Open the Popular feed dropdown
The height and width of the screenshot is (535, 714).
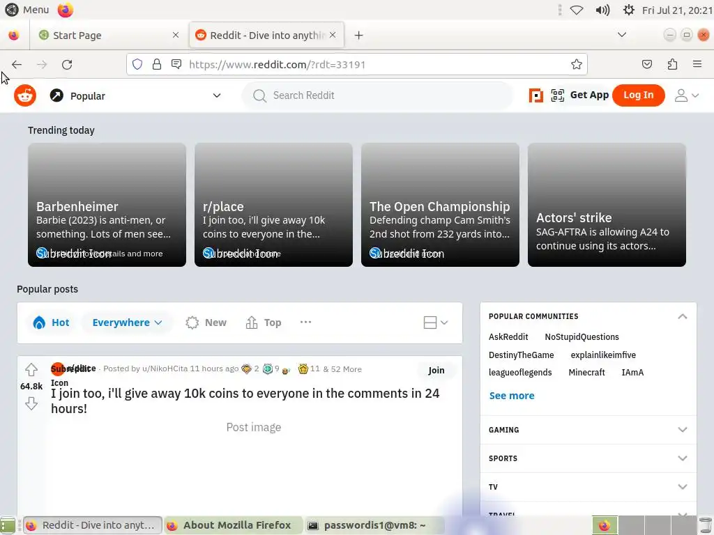135,95
